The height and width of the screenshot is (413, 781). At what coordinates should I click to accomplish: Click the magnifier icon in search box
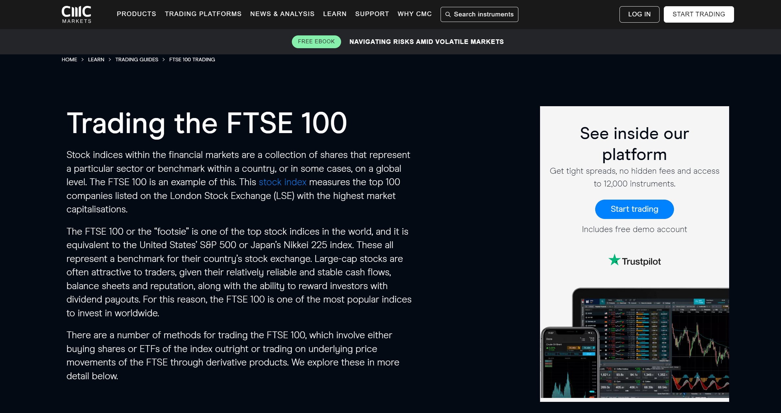tap(448, 14)
